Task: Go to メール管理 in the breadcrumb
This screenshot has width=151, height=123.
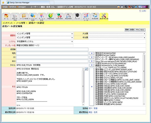Action: pyautogui.click(x=20, y=23)
